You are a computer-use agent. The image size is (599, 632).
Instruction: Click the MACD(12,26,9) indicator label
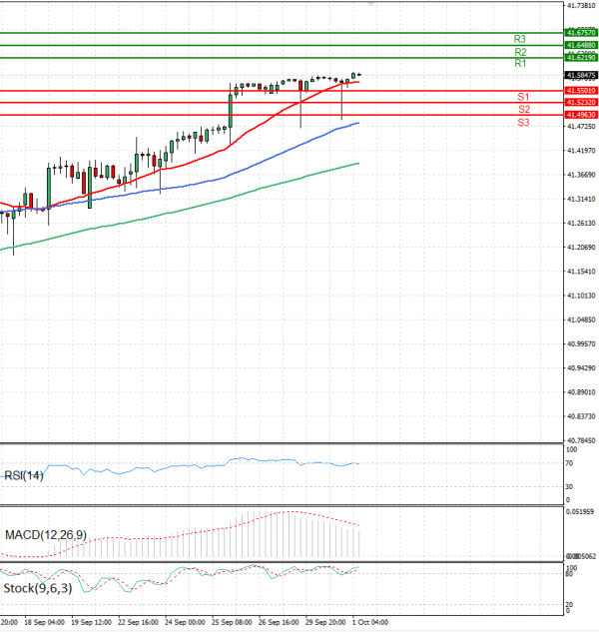coord(45,536)
